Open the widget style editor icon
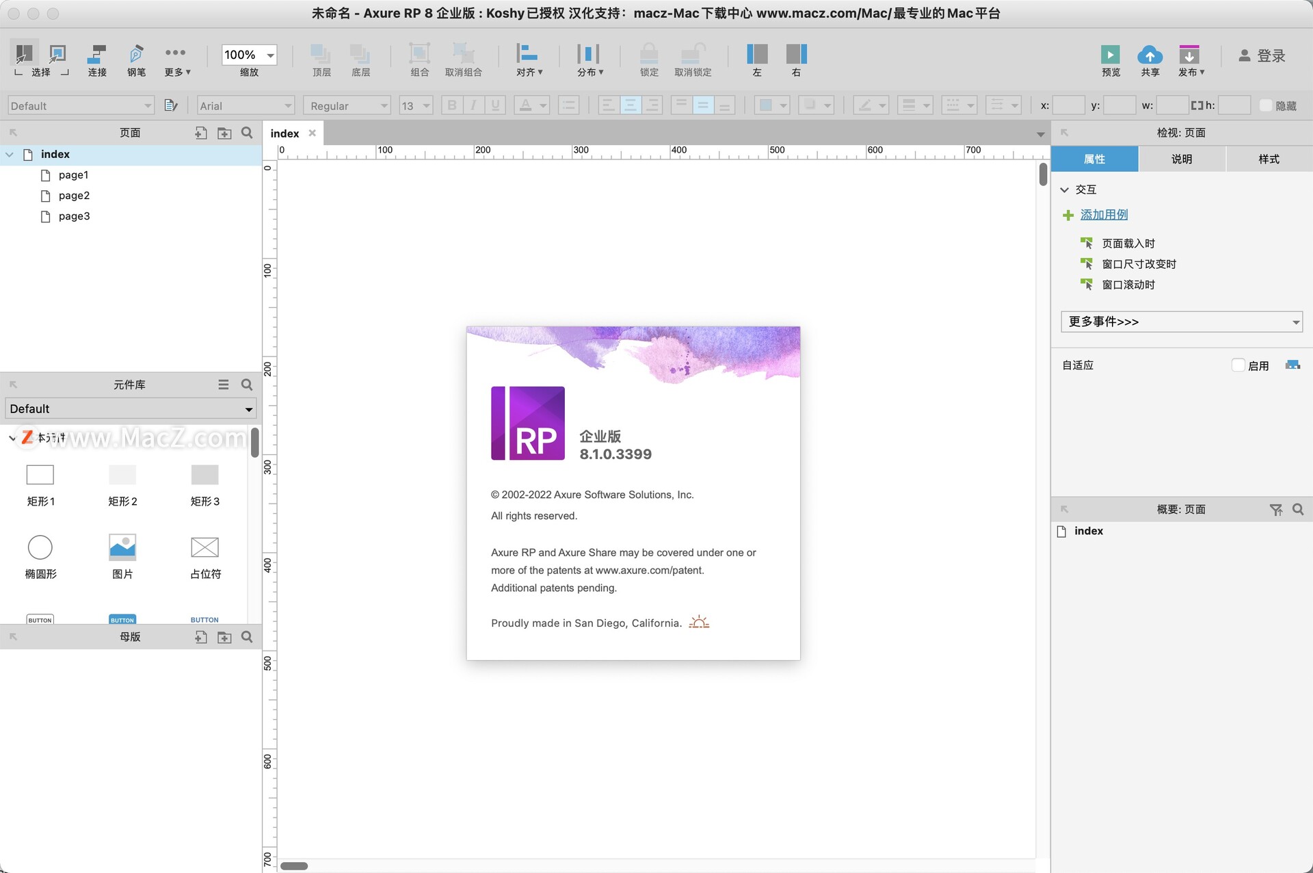This screenshot has width=1313, height=873. (x=171, y=105)
